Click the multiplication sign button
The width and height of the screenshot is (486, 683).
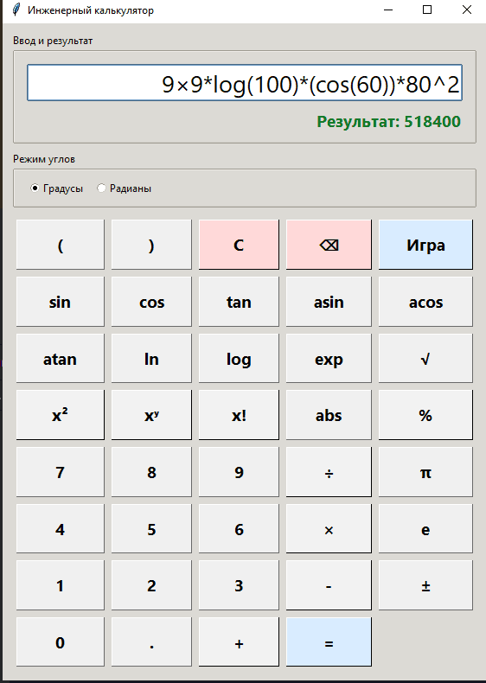tap(329, 529)
